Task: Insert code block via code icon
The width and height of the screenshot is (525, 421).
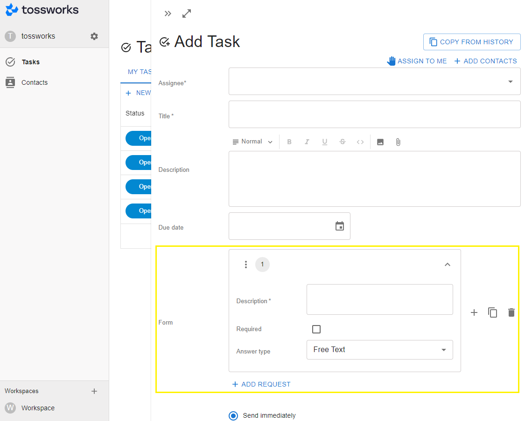Action: pyautogui.click(x=360, y=142)
